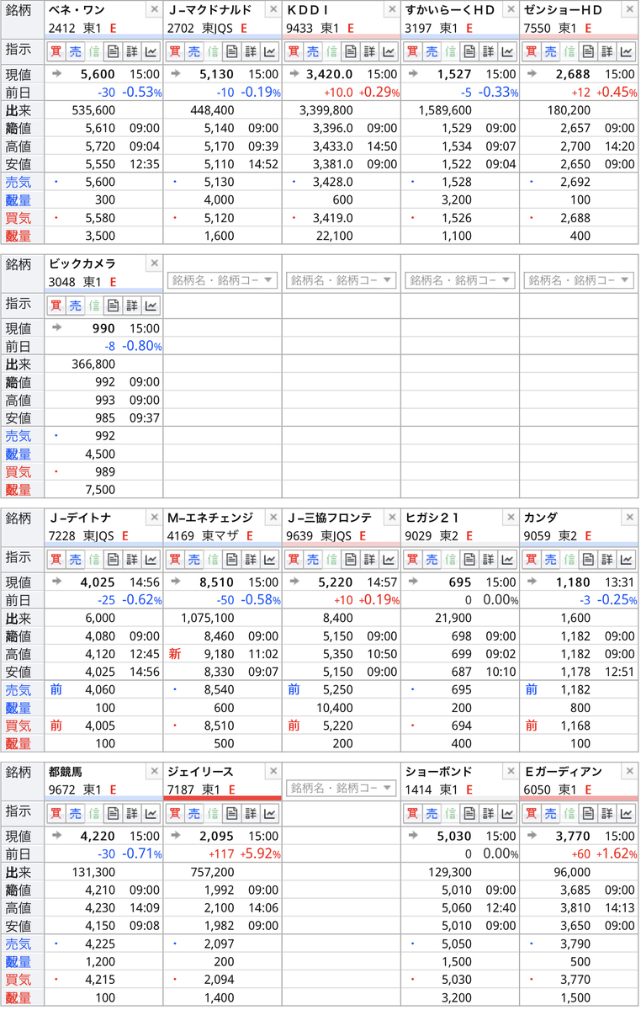Click the 売 sell button for J-デイトナ
641x1010 pixels.
75,559
